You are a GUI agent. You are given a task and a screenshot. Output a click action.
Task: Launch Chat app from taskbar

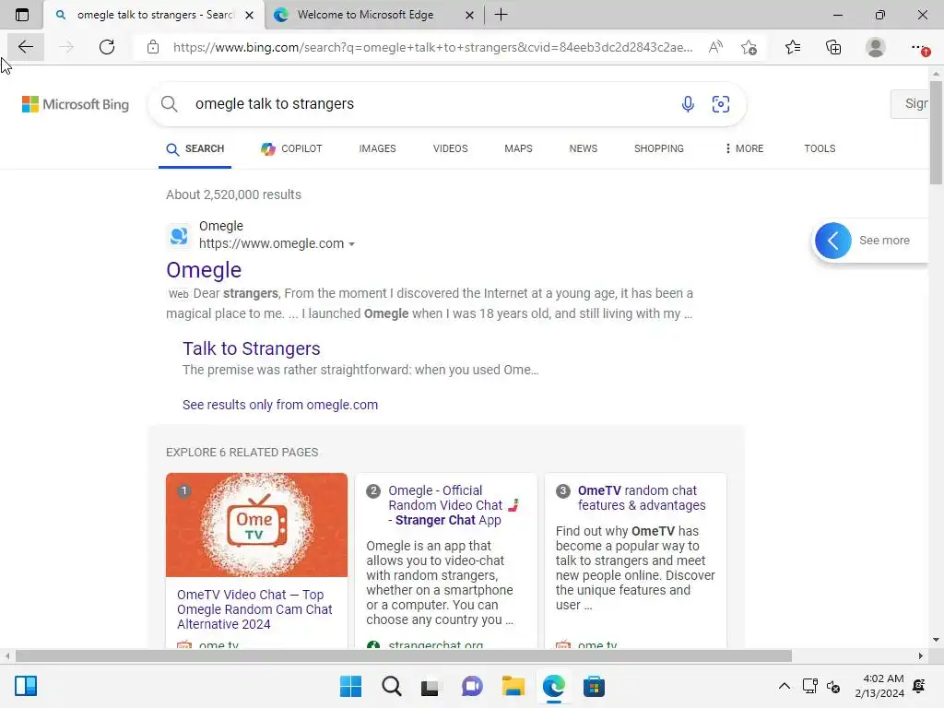472,686
